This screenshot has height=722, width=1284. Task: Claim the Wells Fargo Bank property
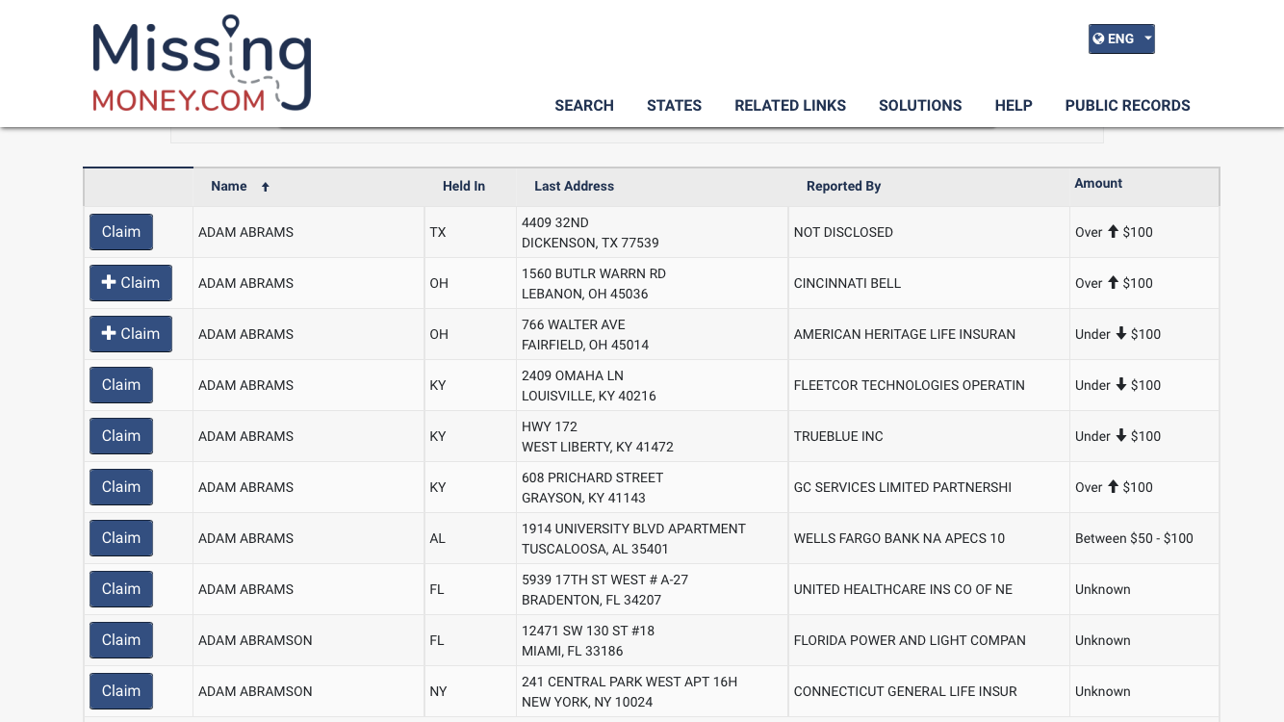(121, 538)
